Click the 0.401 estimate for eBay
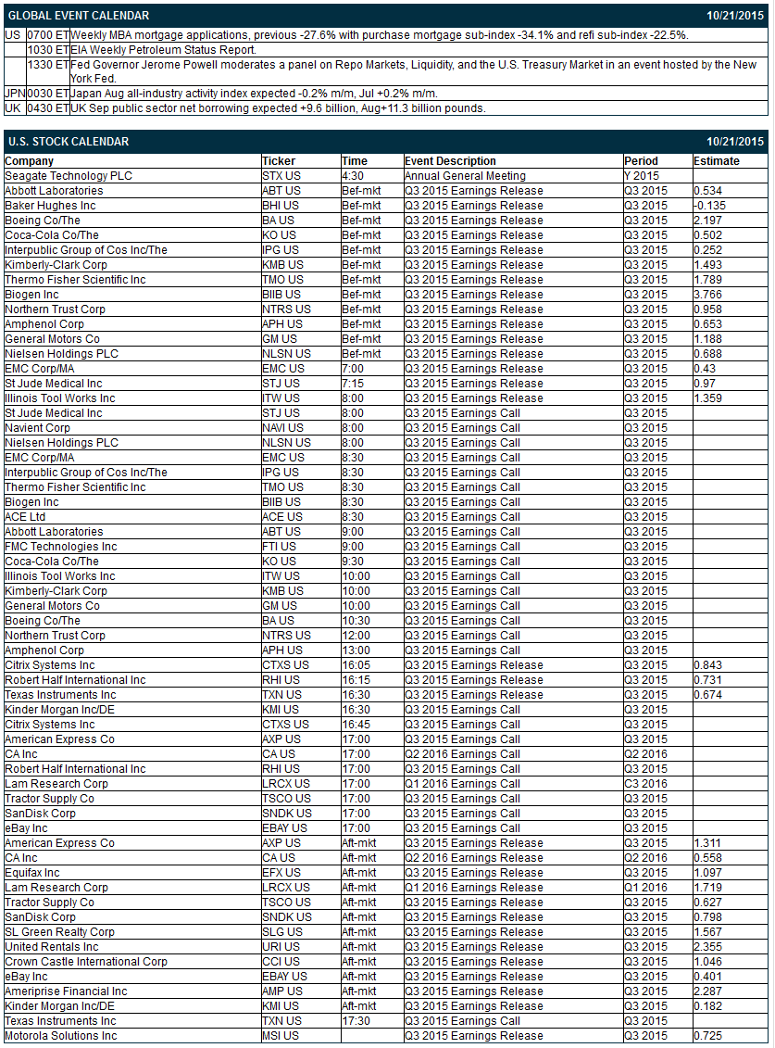This screenshot has height=1048, width=775. coord(707,976)
